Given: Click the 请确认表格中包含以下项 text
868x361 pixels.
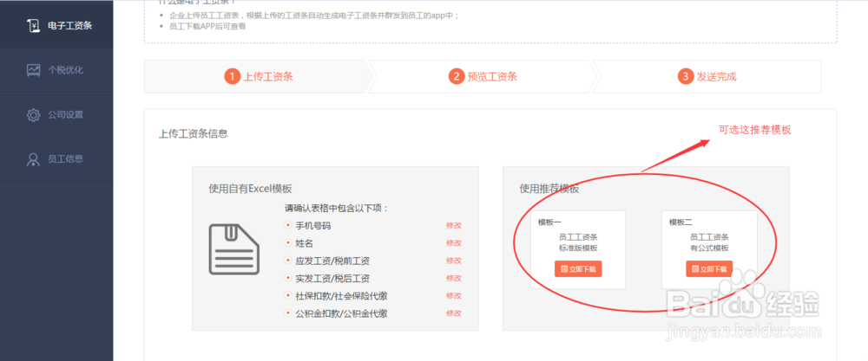Looking at the screenshot, I should (x=337, y=208).
